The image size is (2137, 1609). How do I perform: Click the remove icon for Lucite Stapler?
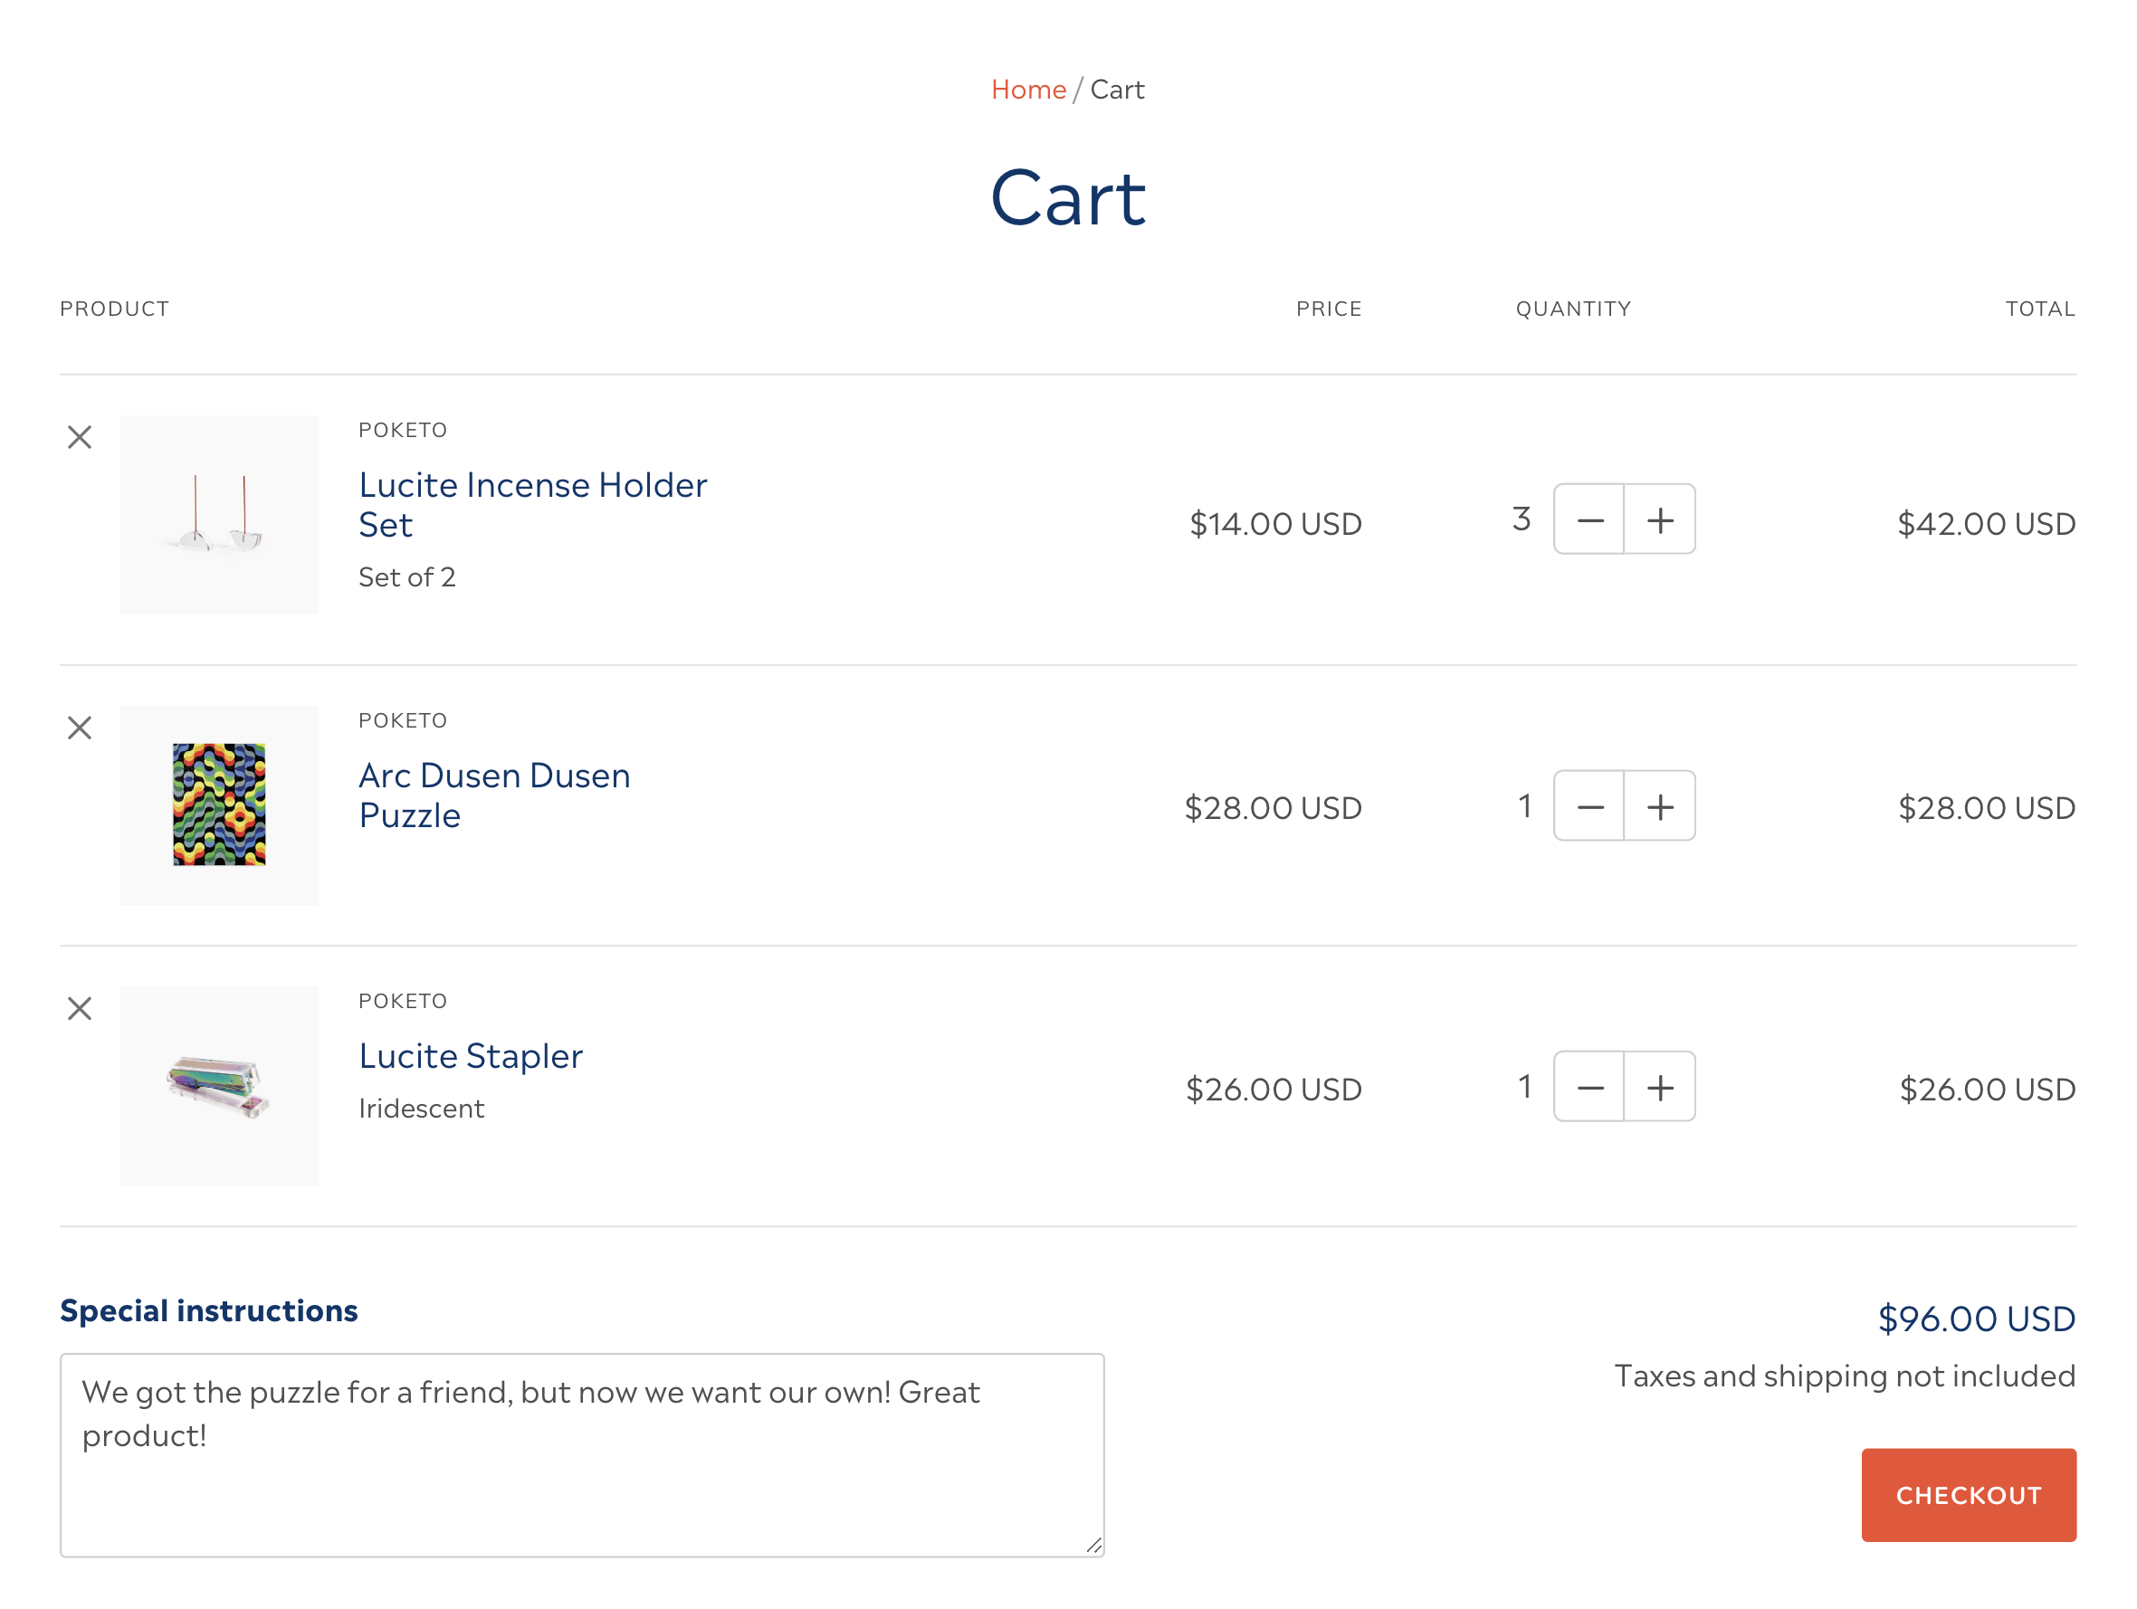click(80, 1009)
